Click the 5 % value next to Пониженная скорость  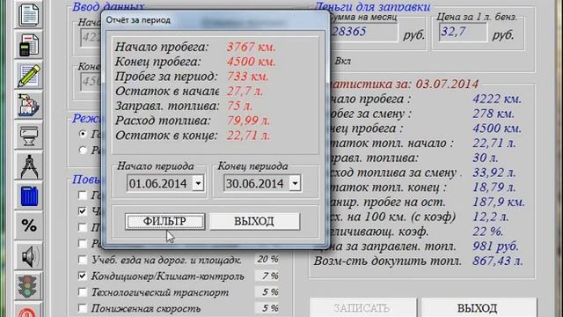click(x=267, y=308)
